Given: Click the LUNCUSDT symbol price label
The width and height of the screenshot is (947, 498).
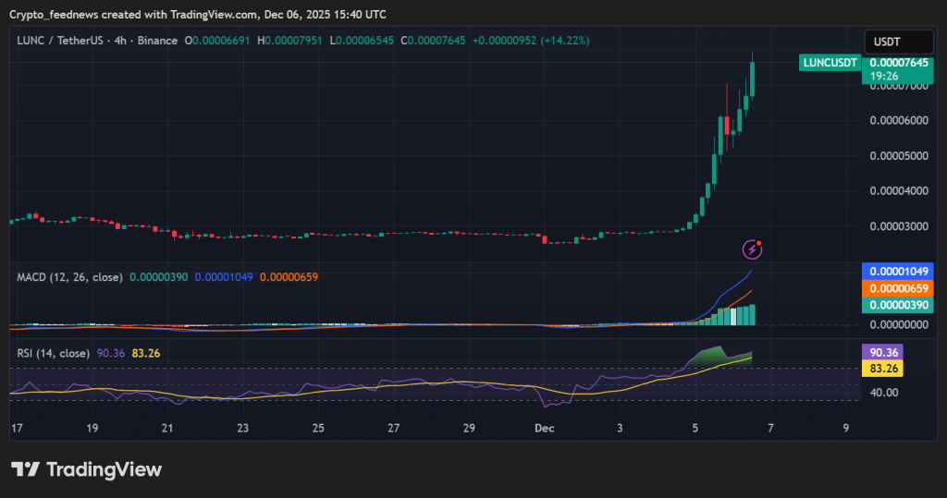Looking at the screenshot, I should pyautogui.click(x=830, y=62).
